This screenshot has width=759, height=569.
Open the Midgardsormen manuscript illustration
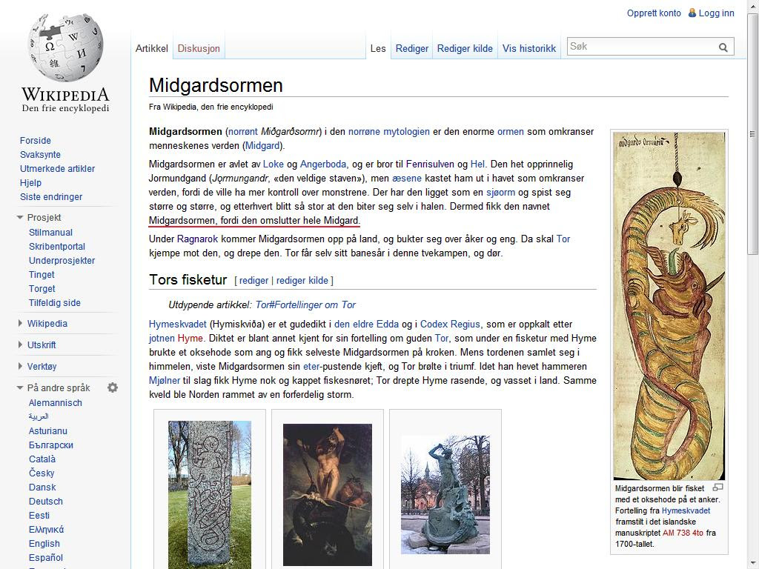click(669, 305)
